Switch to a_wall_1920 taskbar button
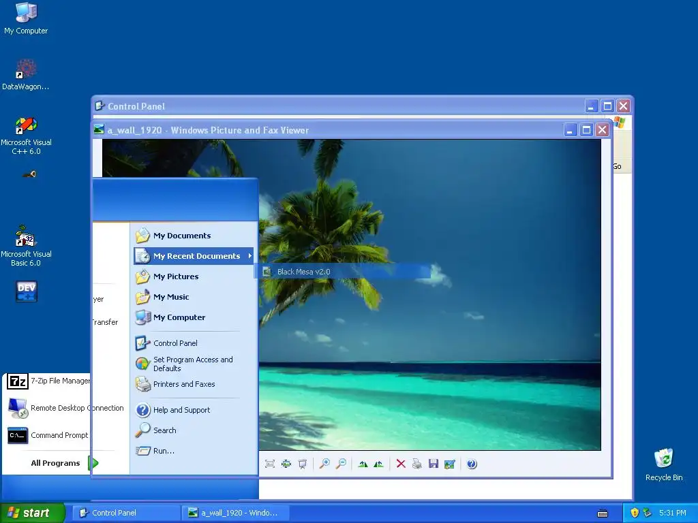 point(235,513)
